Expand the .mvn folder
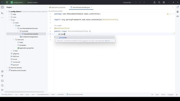This screenshot has width=180, height=101. coord(9,17)
